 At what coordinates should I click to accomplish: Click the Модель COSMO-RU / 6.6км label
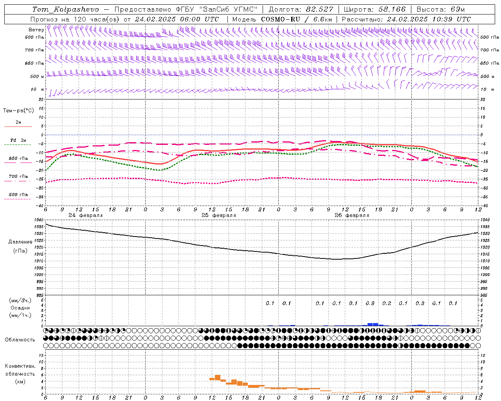click(x=282, y=19)
